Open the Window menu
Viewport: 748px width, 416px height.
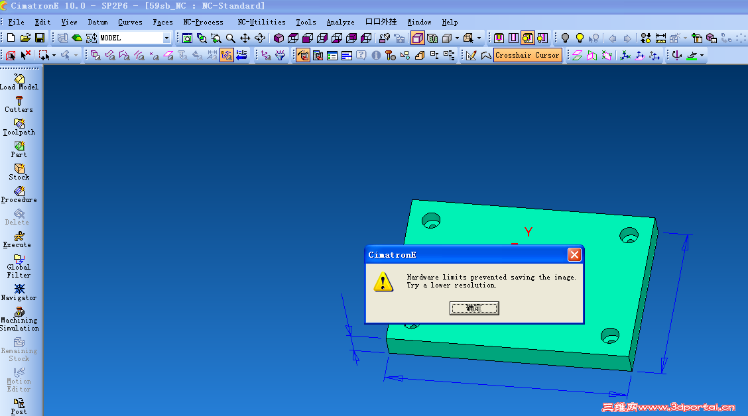pyautogui.click(x=419, y=22)
